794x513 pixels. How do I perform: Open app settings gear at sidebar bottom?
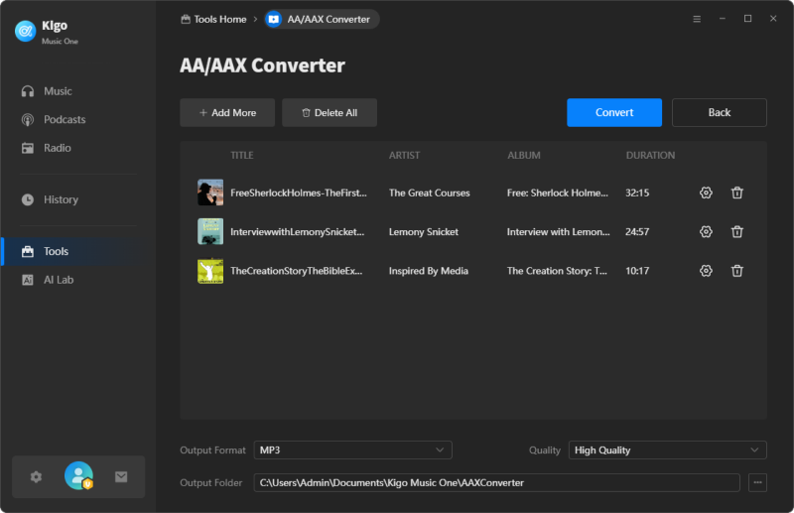point(36,476)
